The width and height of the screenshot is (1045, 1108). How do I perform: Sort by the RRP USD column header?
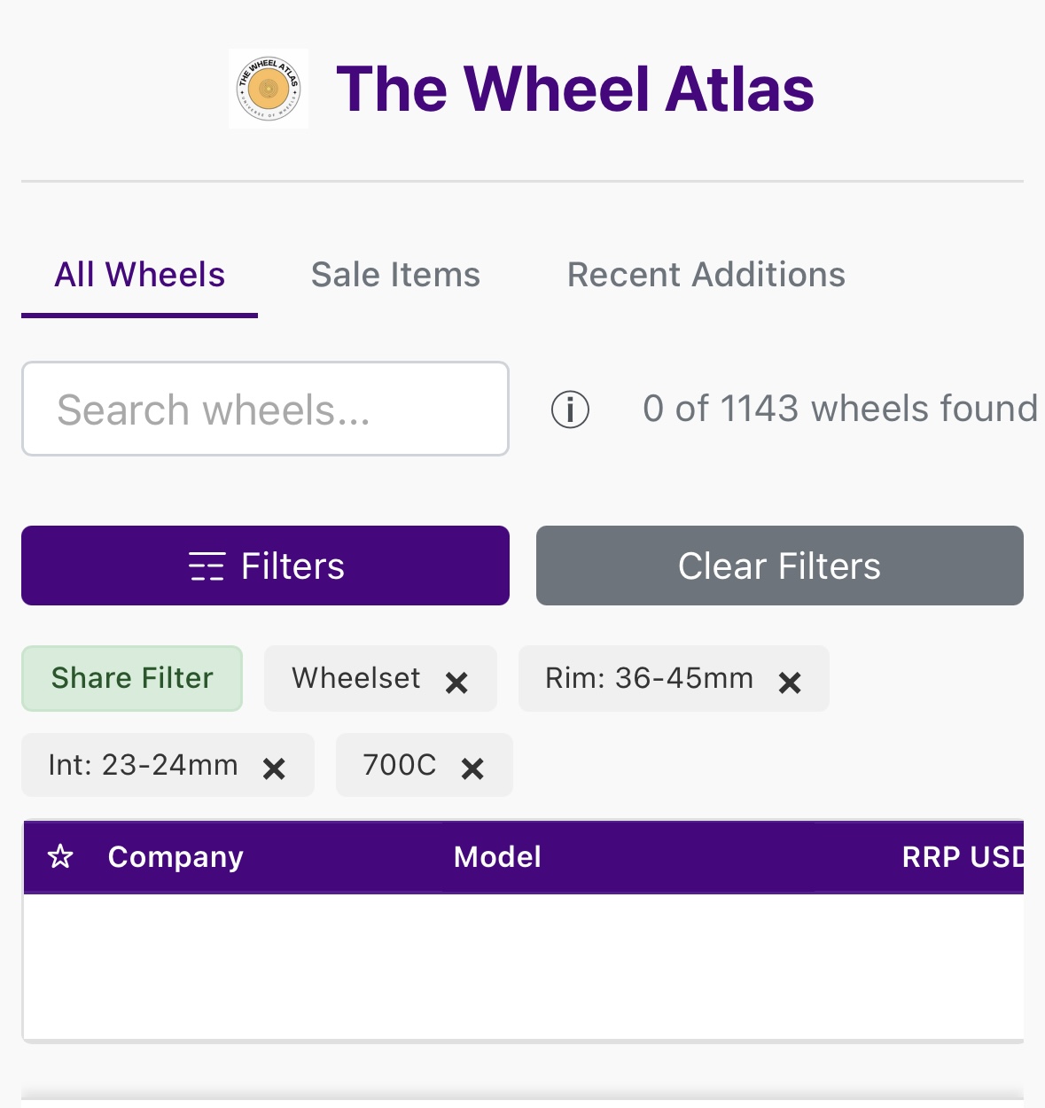coord(962,856)
